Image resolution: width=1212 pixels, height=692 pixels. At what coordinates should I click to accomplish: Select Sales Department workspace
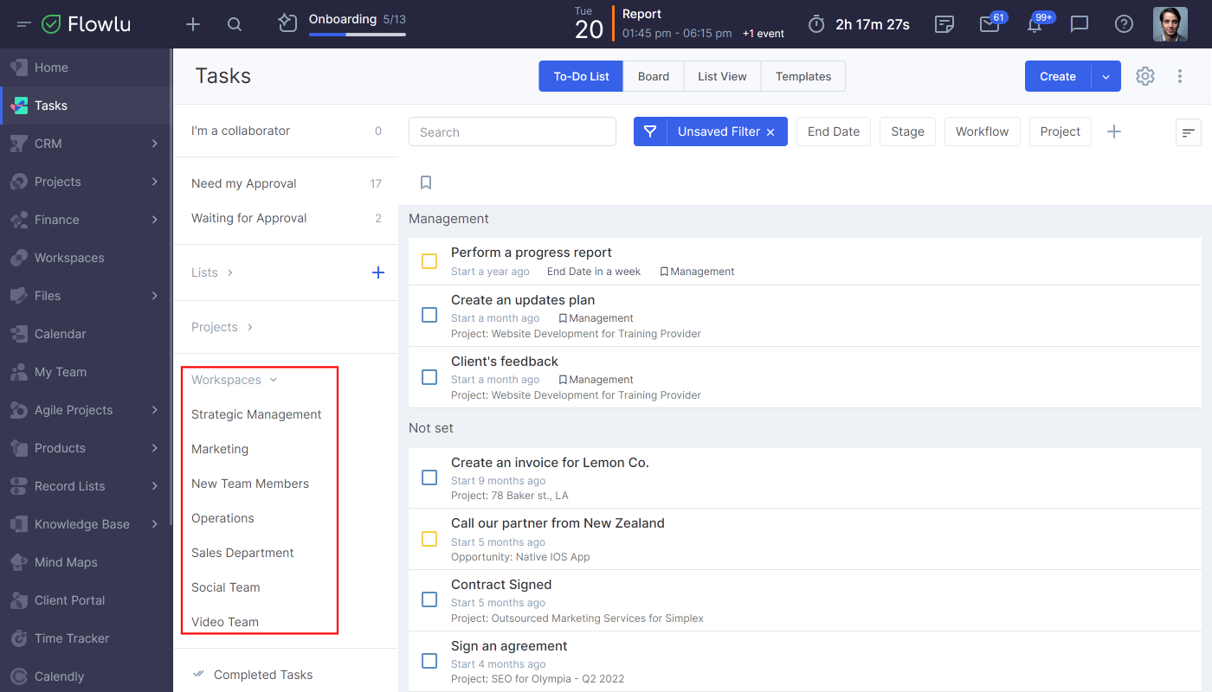pos(242,553)
